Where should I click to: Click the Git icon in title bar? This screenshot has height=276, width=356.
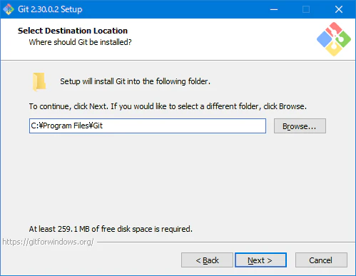pyautogui.click(x=9, y=9)
